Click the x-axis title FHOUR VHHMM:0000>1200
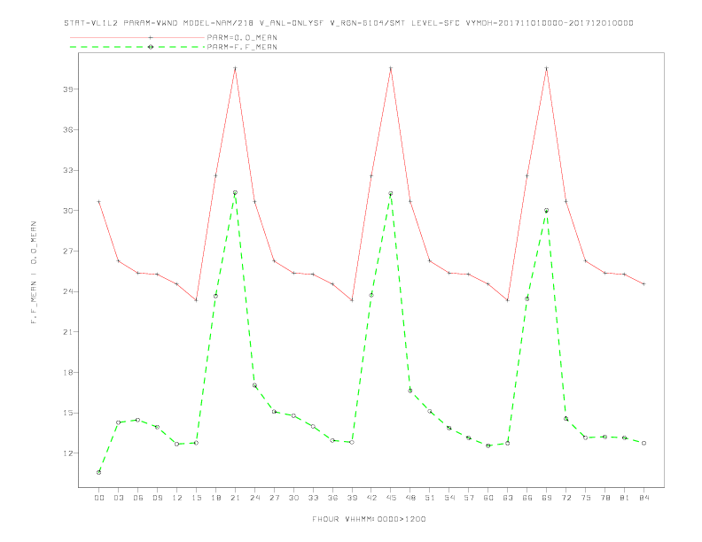This screenshot has height=542, width=702. 369,519
